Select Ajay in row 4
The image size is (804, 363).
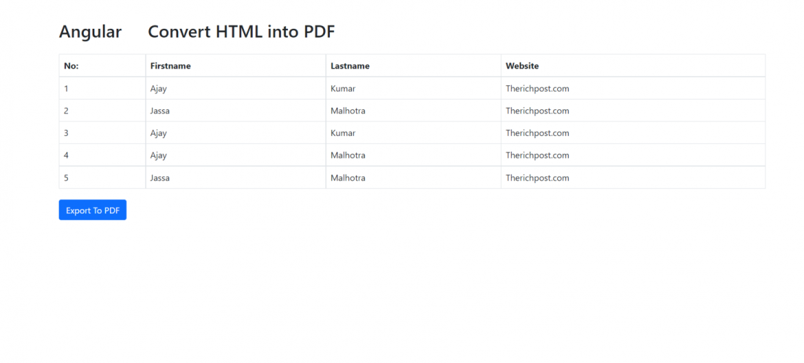pyautogui.click(x=159, y=155)
